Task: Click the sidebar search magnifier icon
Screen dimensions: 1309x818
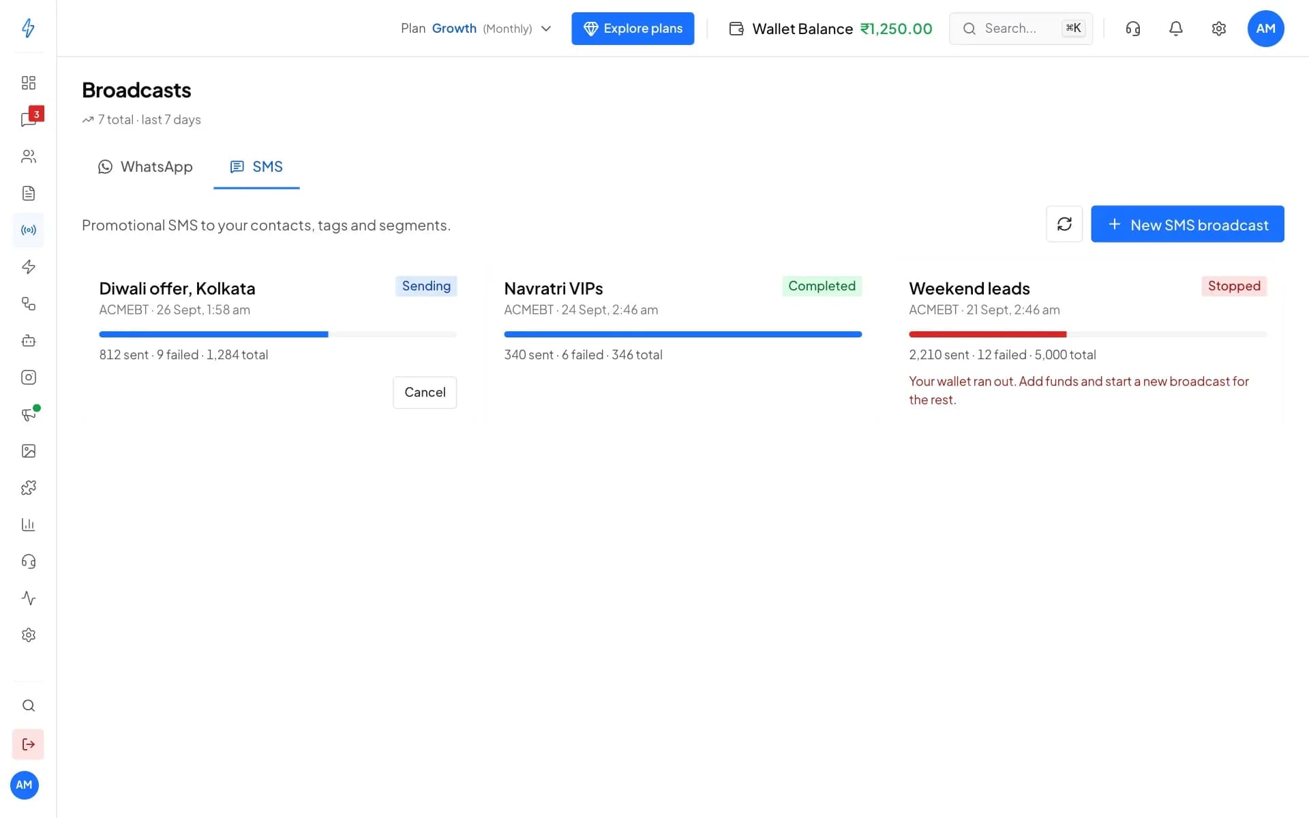Action: 28,706
